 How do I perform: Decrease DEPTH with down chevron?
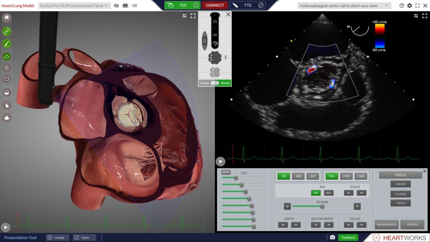[x=283, y=225]
